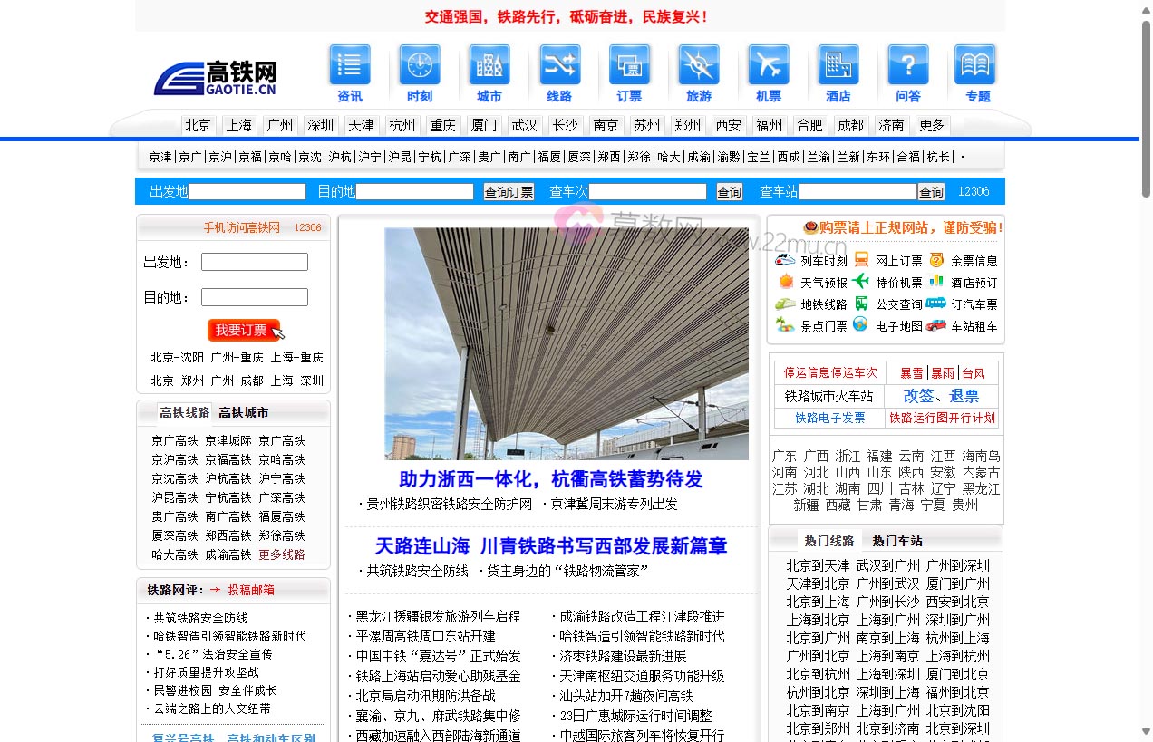Open the 北京 city link in navigation
Viewport: 1153px width, 742px height.
198,125
